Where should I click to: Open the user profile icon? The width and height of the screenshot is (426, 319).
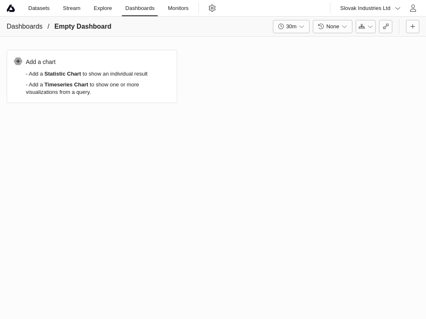click(x=413, y=8)
